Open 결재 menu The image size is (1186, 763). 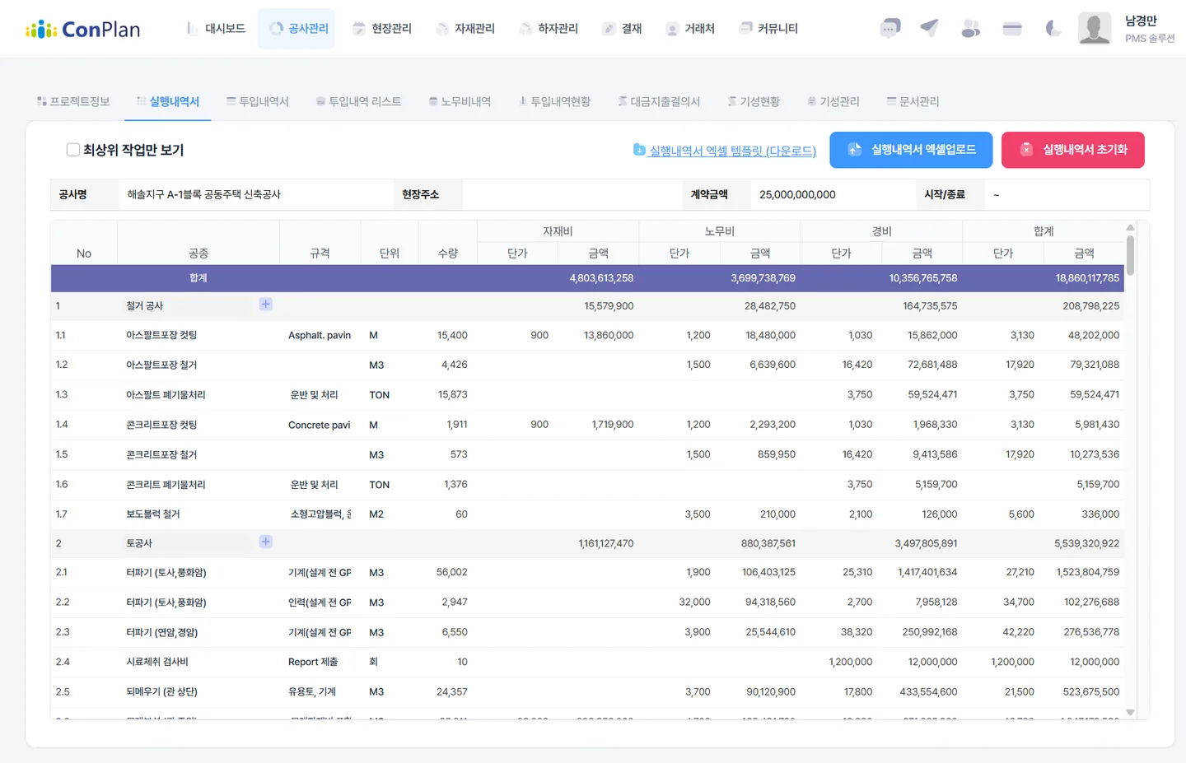click(x=622, y=29)
